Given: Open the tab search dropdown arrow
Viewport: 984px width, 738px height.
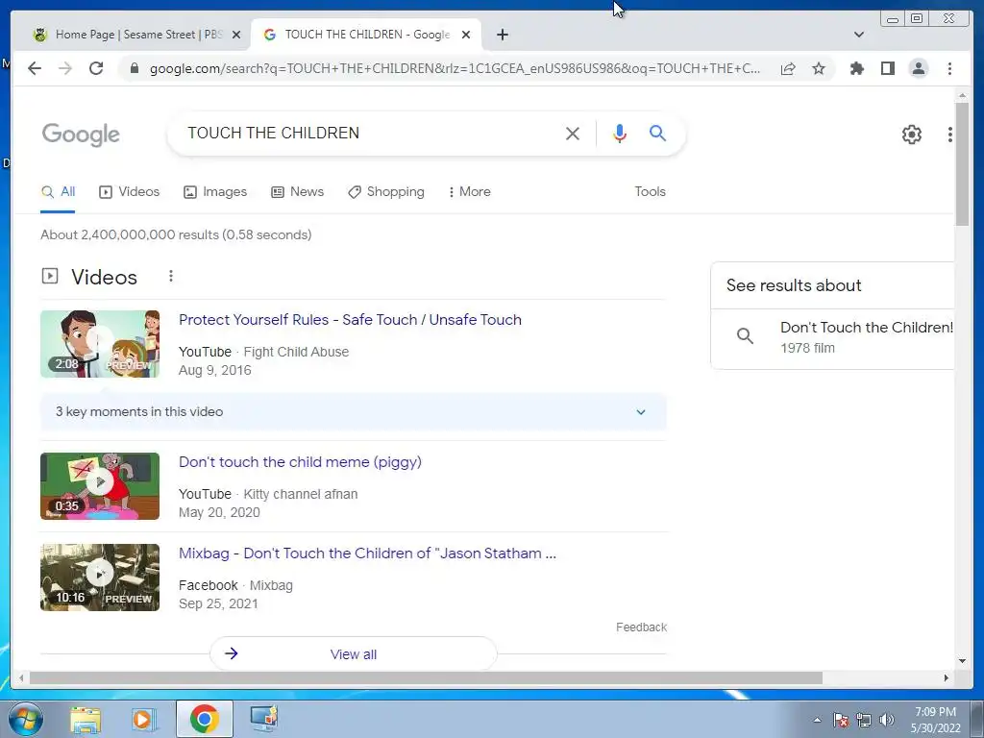Looking at the screenshot, I should coord(858,35).
